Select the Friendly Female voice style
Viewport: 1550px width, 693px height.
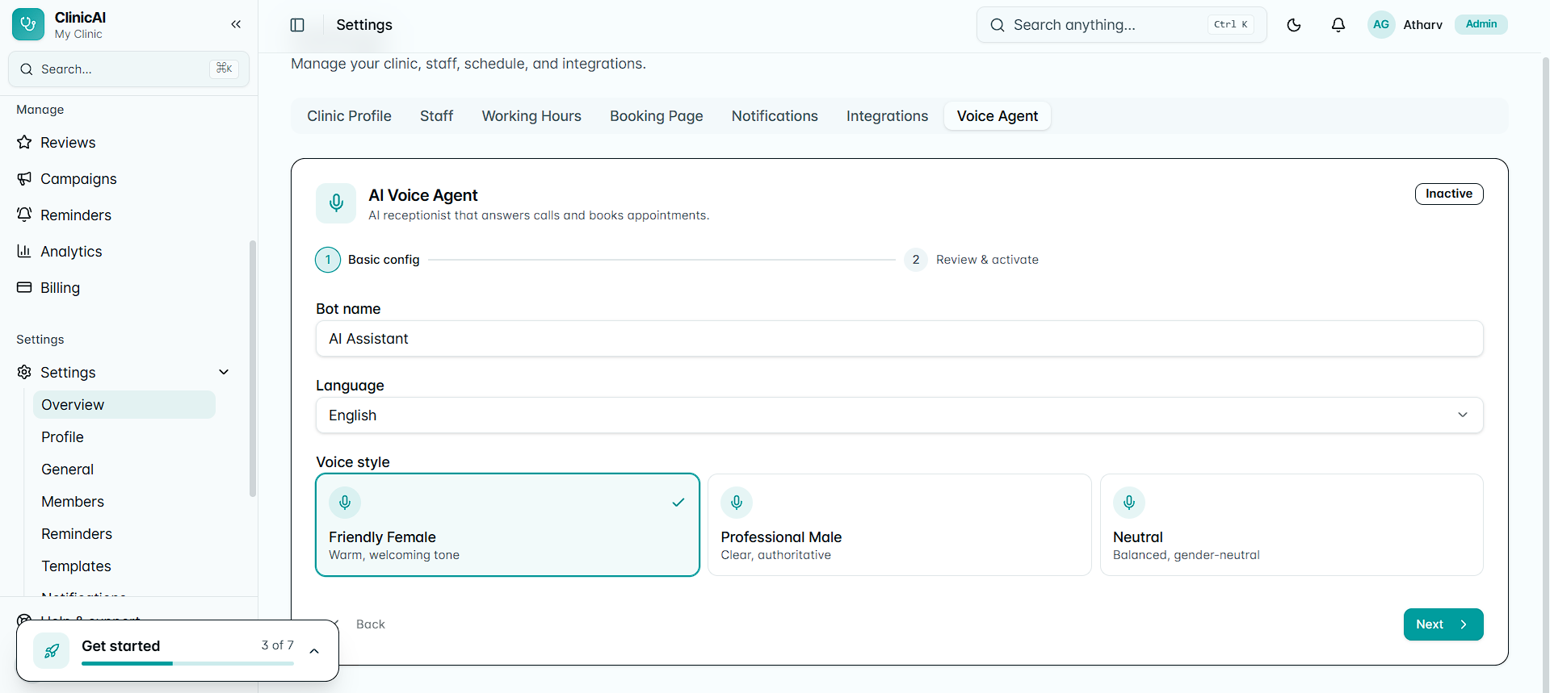[x=507, y=524]
